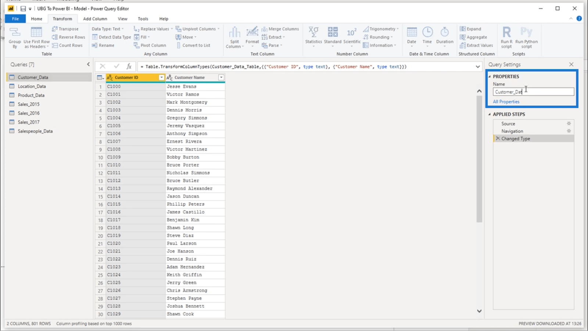Image resolution: width=588 pixels, height=331 pixels.
Task: Open the Time column tool
Action: (x=427, y=36)
